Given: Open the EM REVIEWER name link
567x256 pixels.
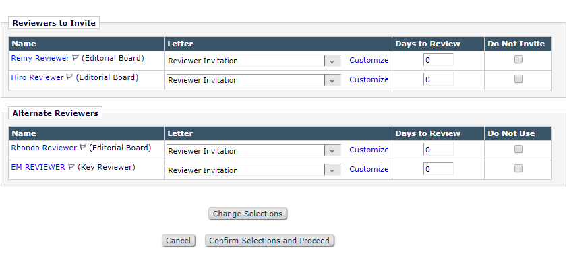Looking at the screenshot, I should click(x=38, y=167).
